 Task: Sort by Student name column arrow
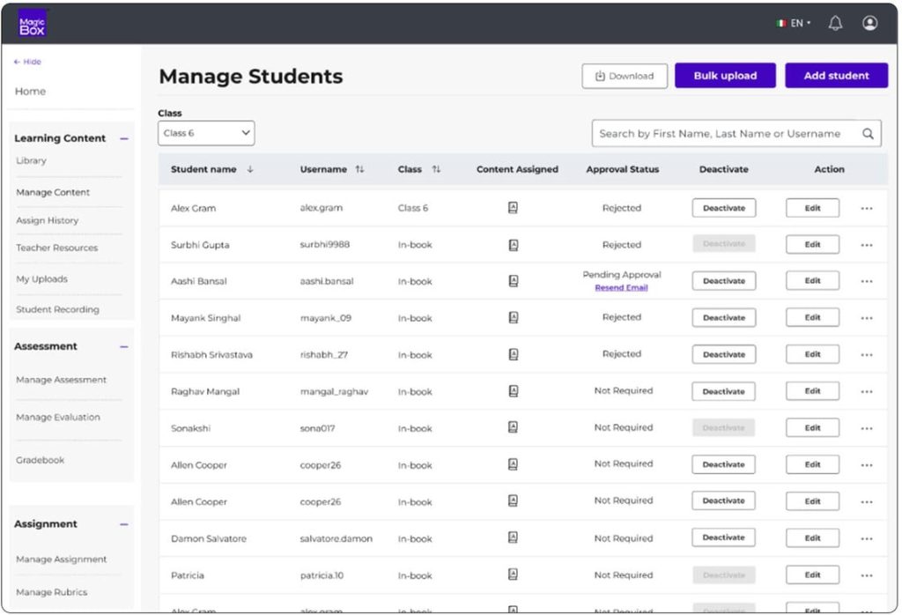tap(250, 169)
